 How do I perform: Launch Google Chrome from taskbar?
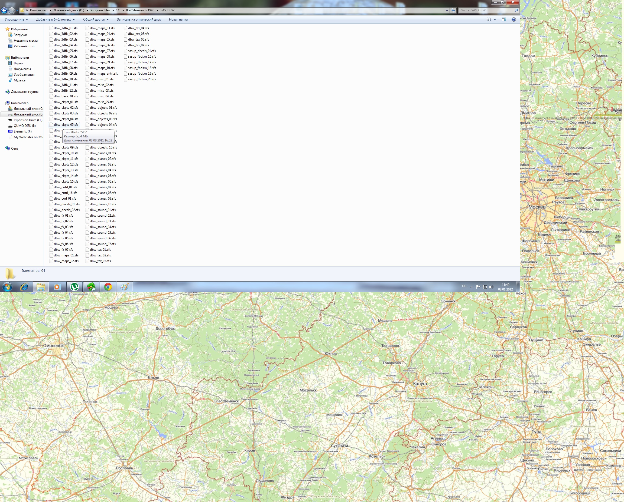(108, 287)
